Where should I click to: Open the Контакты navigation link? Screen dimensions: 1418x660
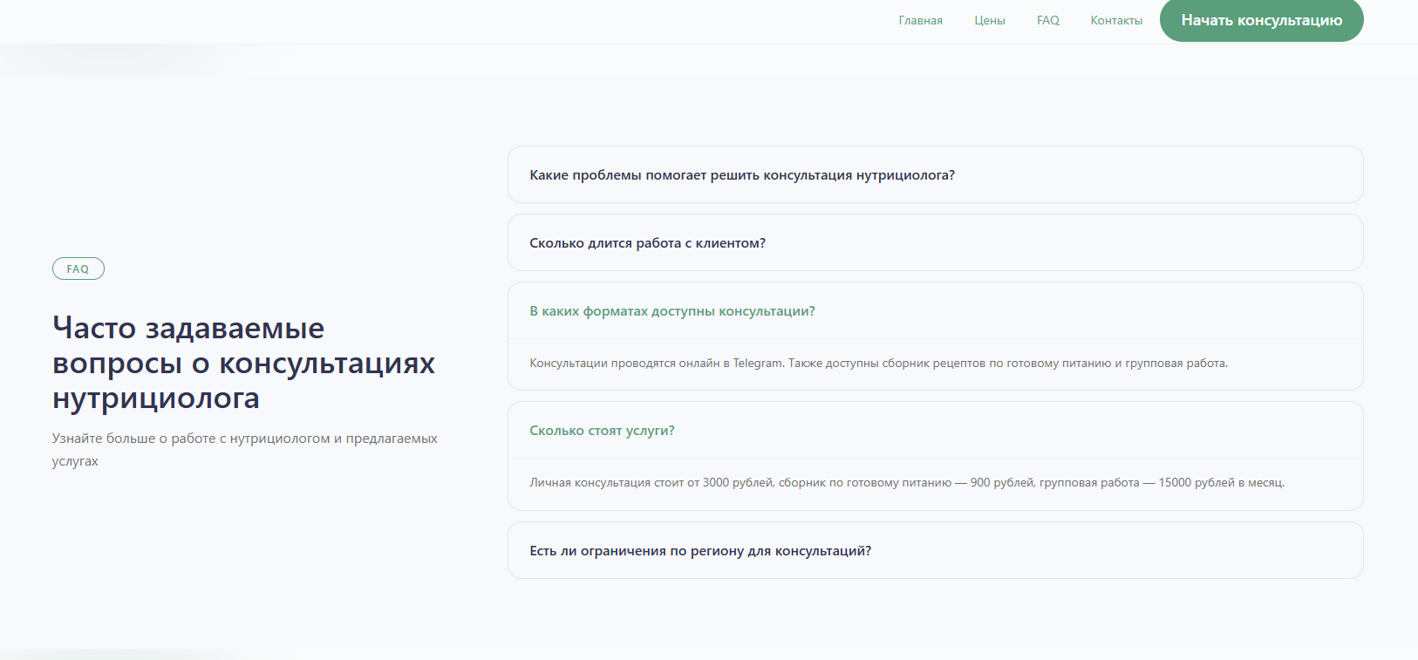pyautogui.click(x=1115, y=21)
